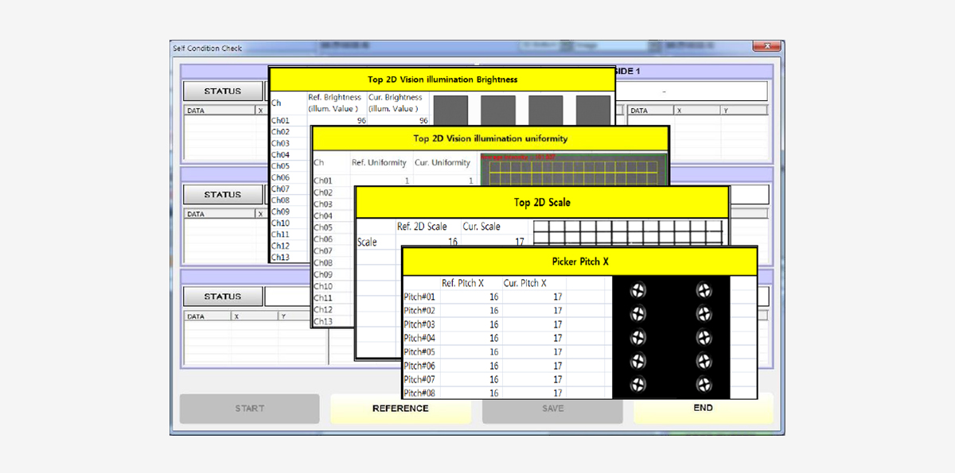Click the SAVE button
This screenshot has height=473, width=955.
point(552,409)
